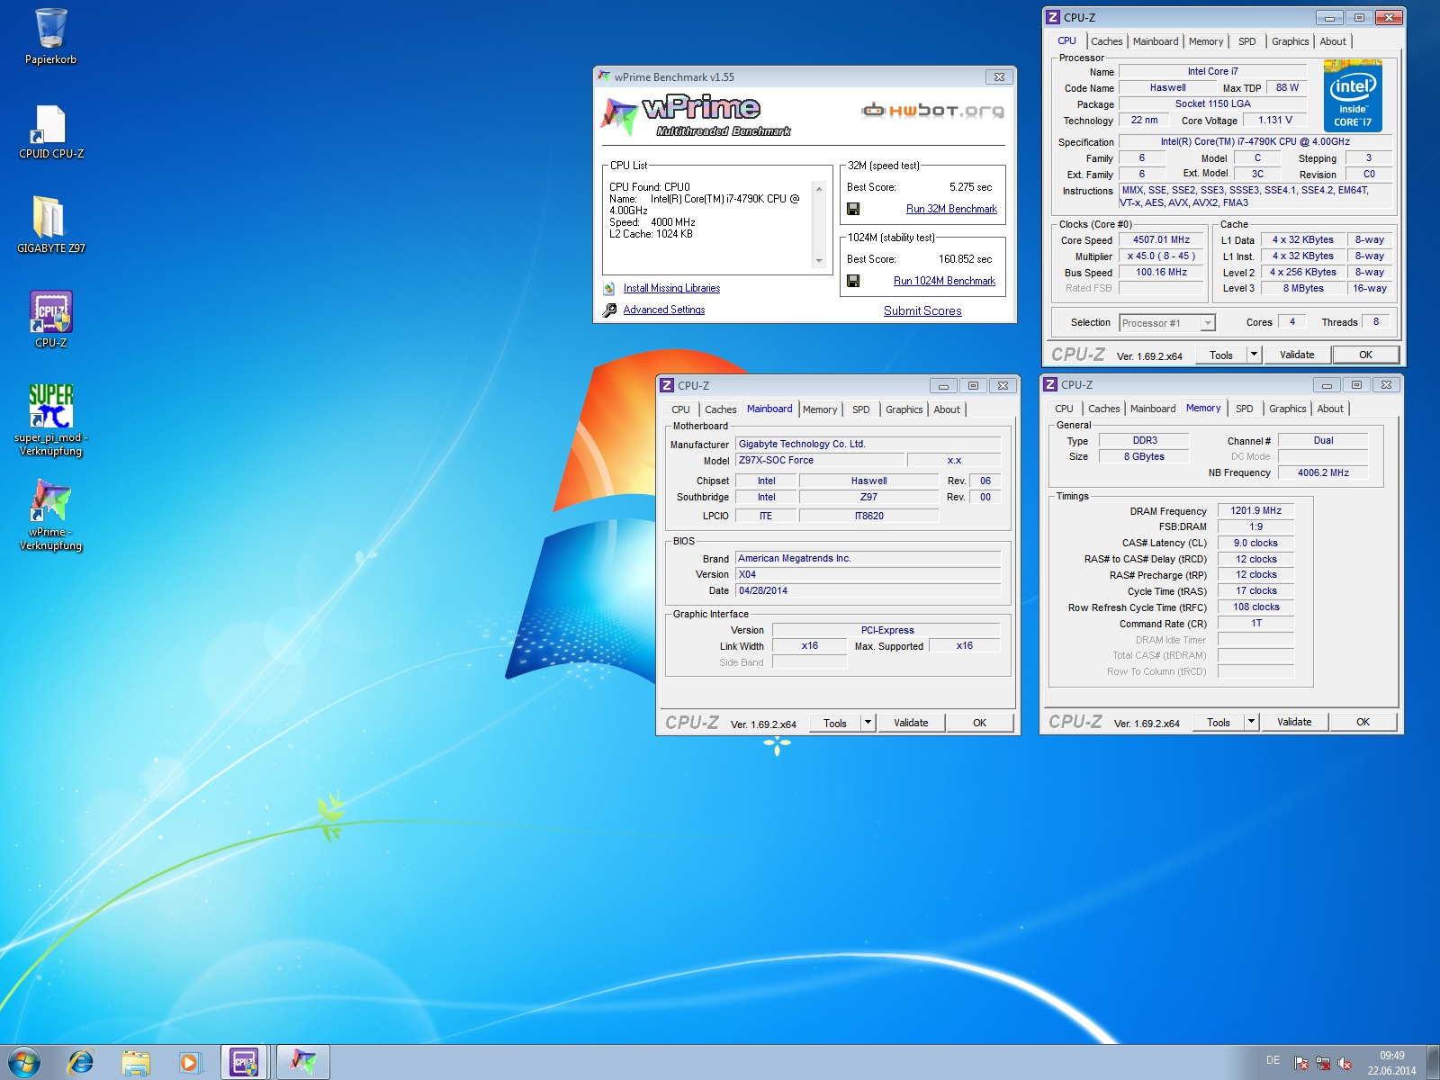This screenshot has height=1080, width=1440.
Task: Click the Run 1024M Benchmark link
Action: [944, 281]
